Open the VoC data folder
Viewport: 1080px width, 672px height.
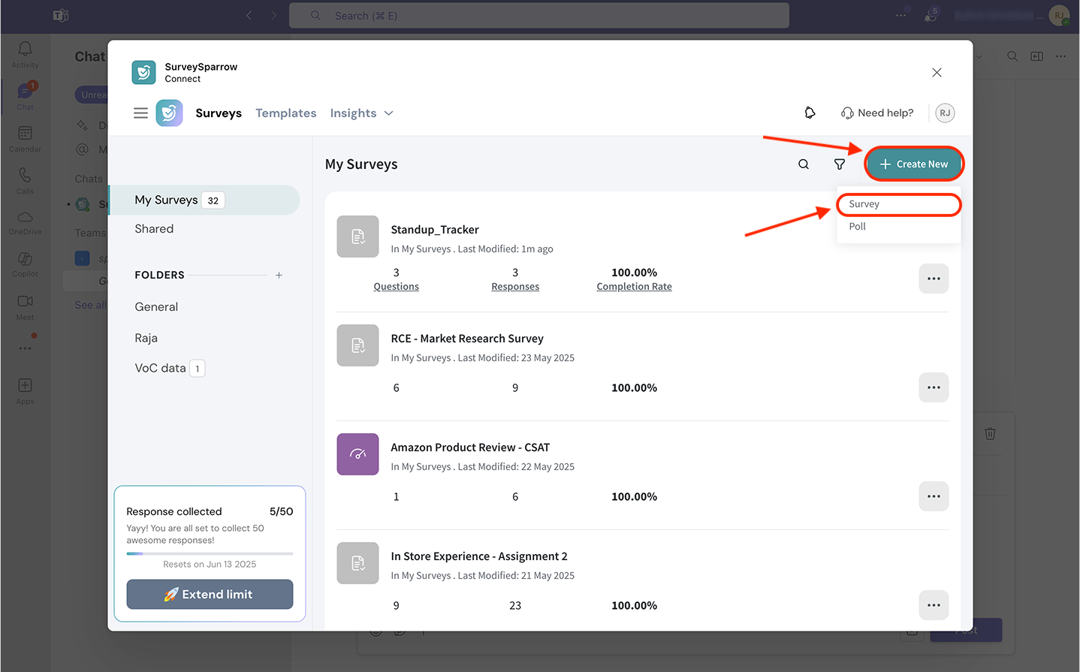point(160,368)
